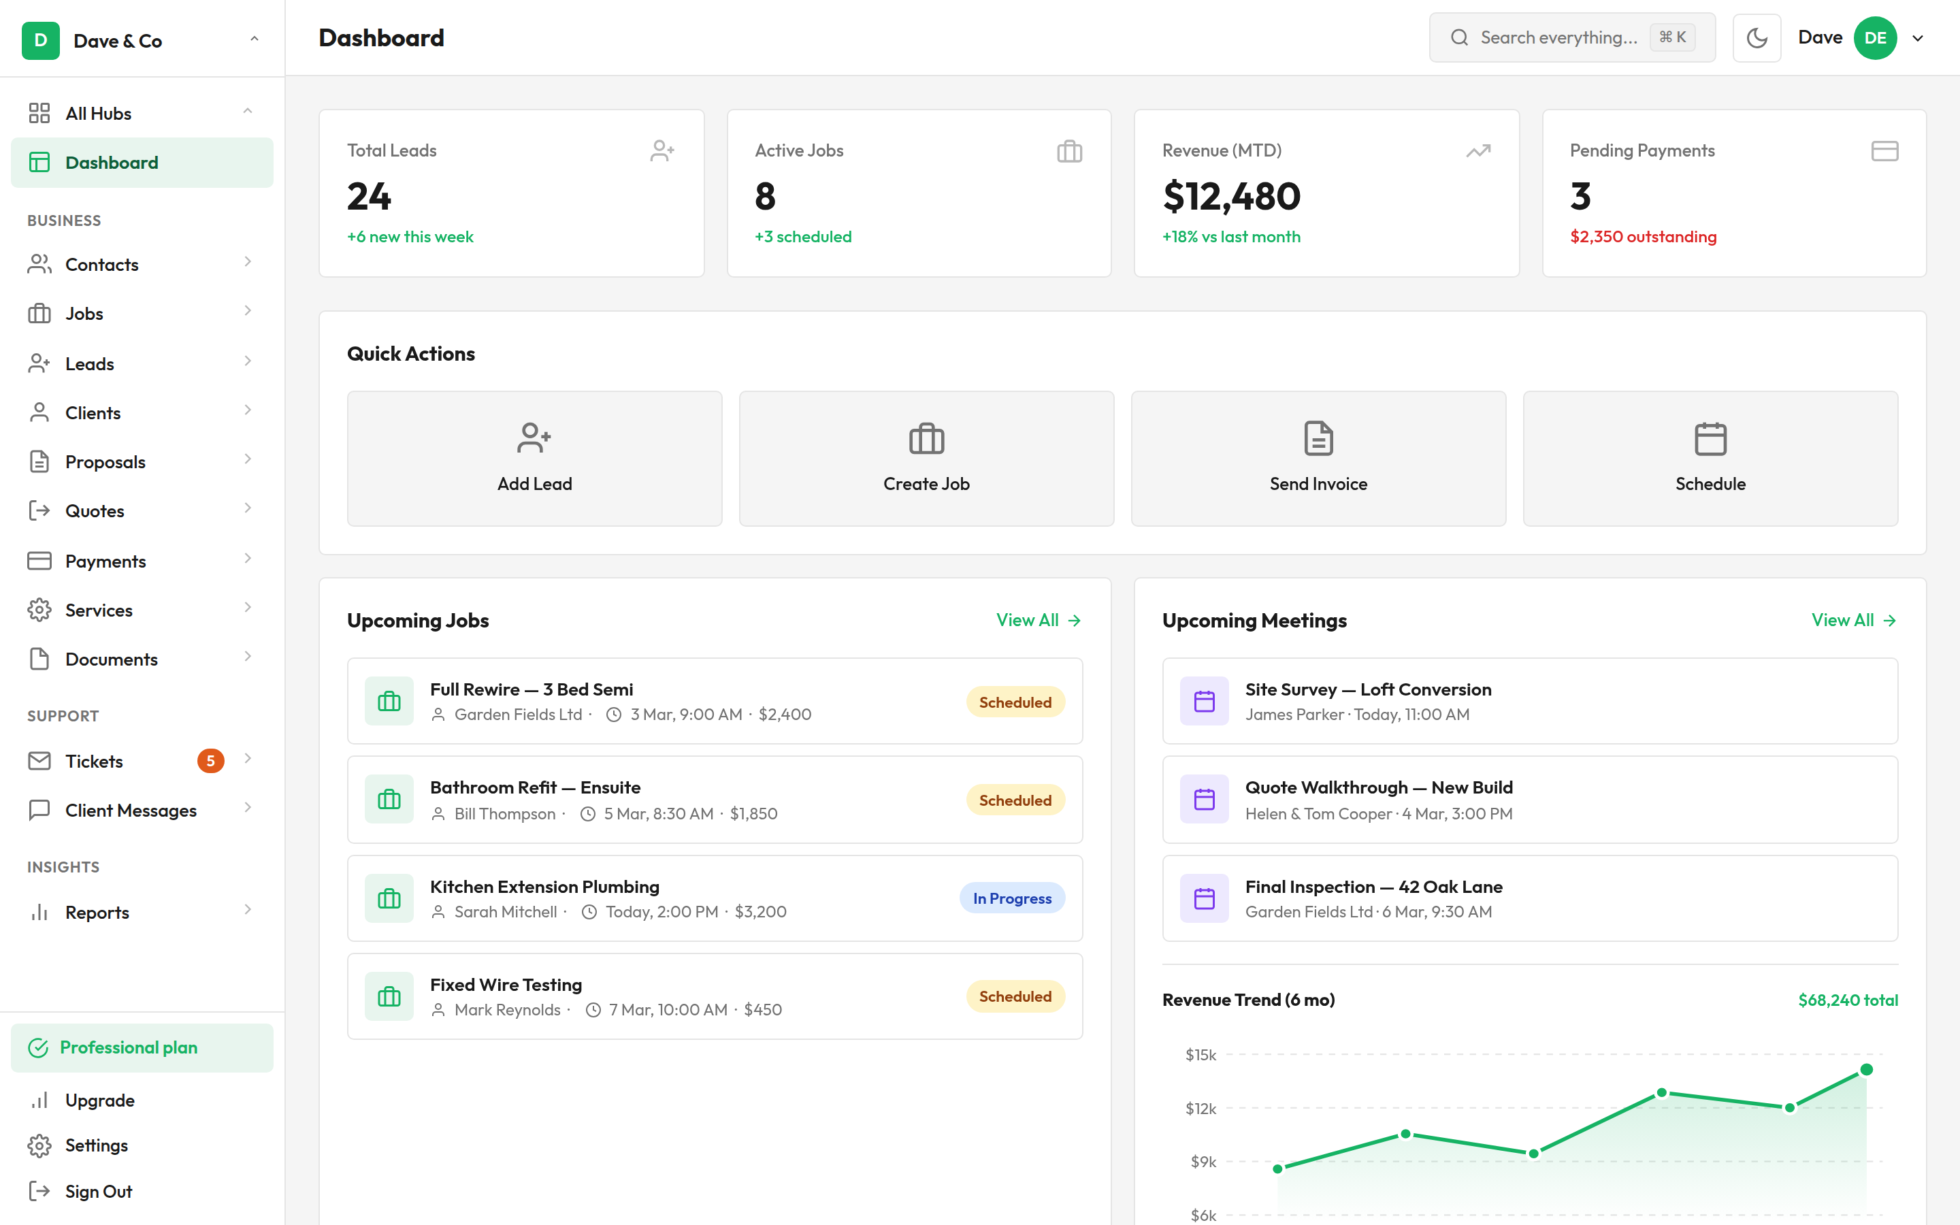The width and height of the screenshot is (1960, 1225).
Task: Click the Tickets notification badge showing 5
Action: point(210,761)
